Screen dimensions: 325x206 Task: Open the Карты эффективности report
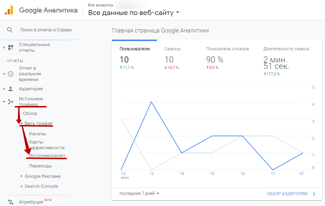[x=47, y=145]
